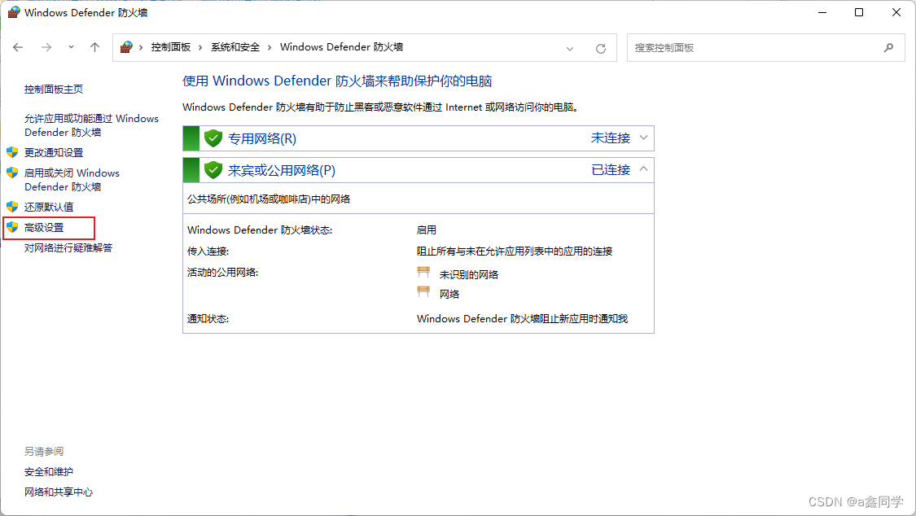Open 对网络进行疑难解答 link
The image size is (916, 516).
click(x=68, y=248)
